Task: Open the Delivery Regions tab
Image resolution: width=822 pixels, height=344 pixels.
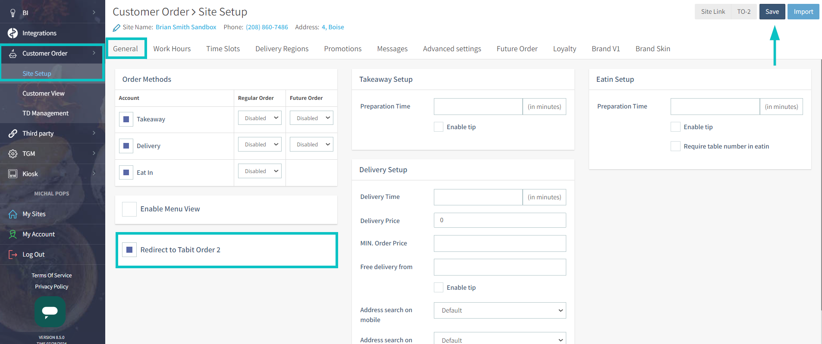Action: tap(282, 49)
